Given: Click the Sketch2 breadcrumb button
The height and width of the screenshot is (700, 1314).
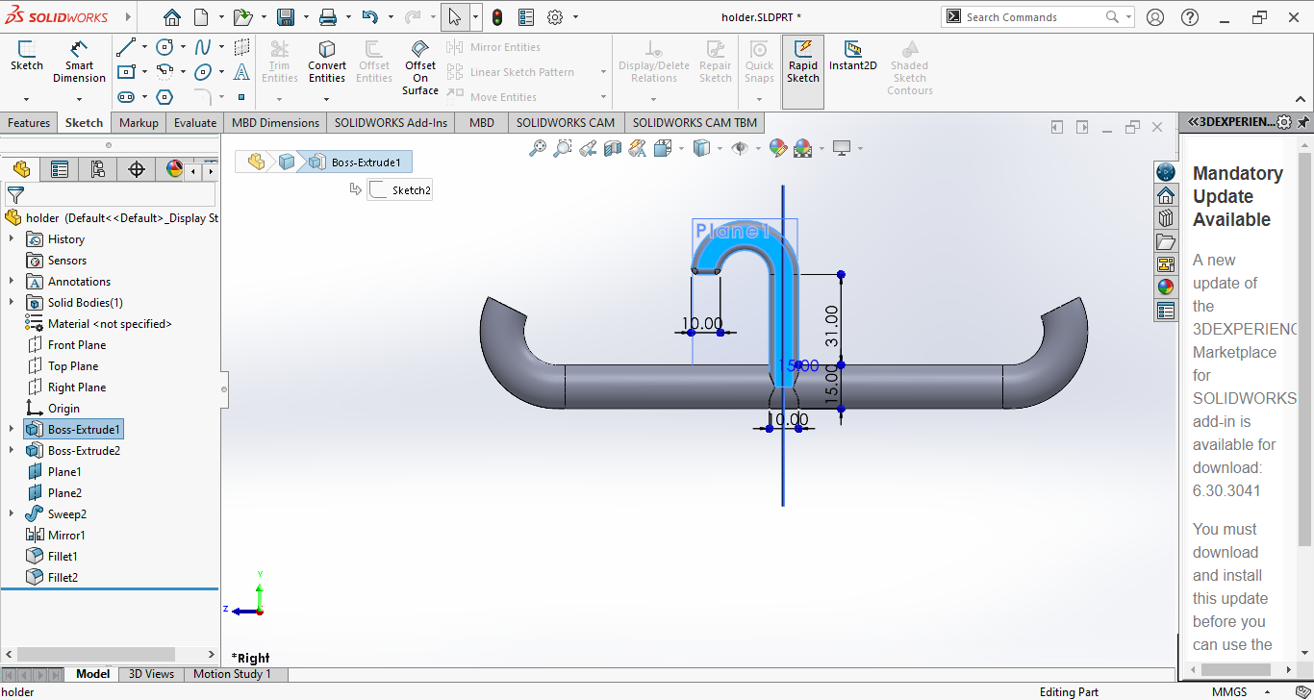Looking at the screenshot, I should pyautogui.click(x=400, y=190).
